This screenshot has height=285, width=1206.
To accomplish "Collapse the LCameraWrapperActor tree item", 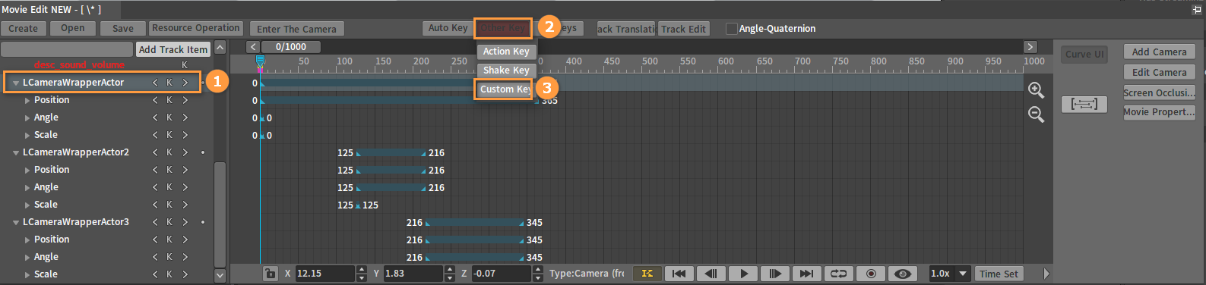I will (15, 83).
